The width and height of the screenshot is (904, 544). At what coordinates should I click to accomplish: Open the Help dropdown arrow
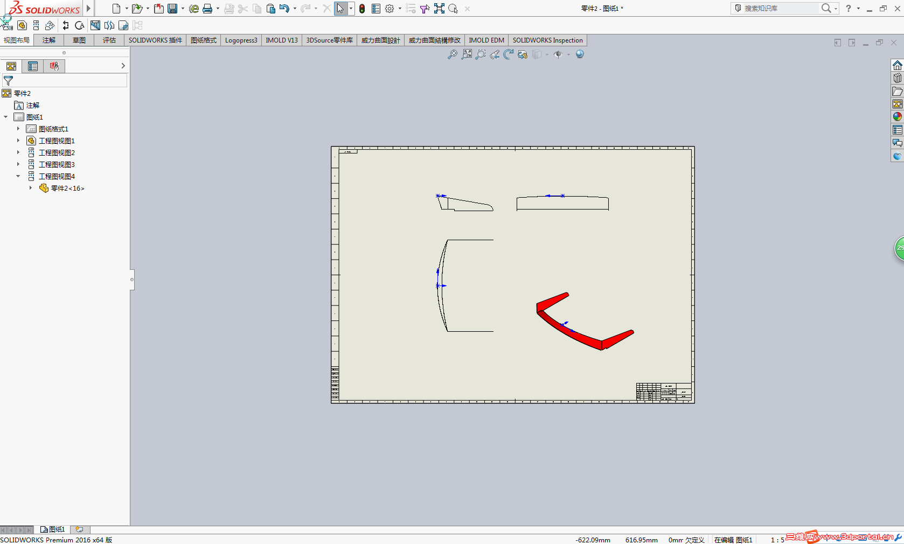click(858, 9)
